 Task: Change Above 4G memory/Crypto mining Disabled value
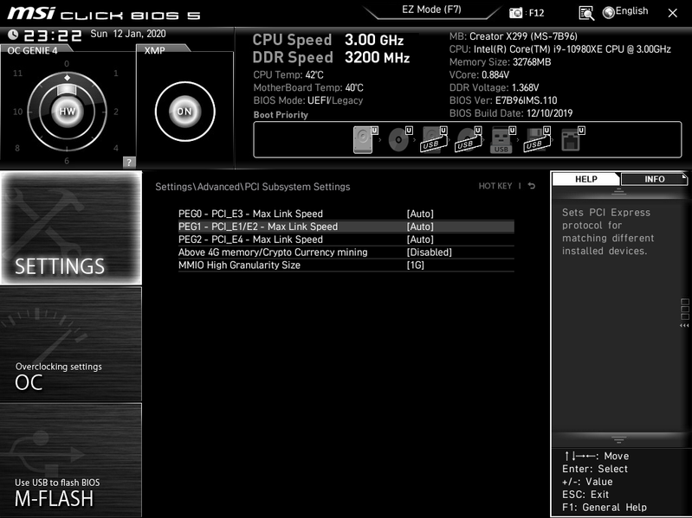(430, 252)
